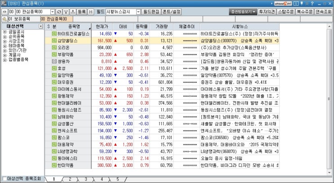The height and width of the screenshot is (183, 334).
Task: Close the 대상선택 panel with x
Action: [40, 26]
